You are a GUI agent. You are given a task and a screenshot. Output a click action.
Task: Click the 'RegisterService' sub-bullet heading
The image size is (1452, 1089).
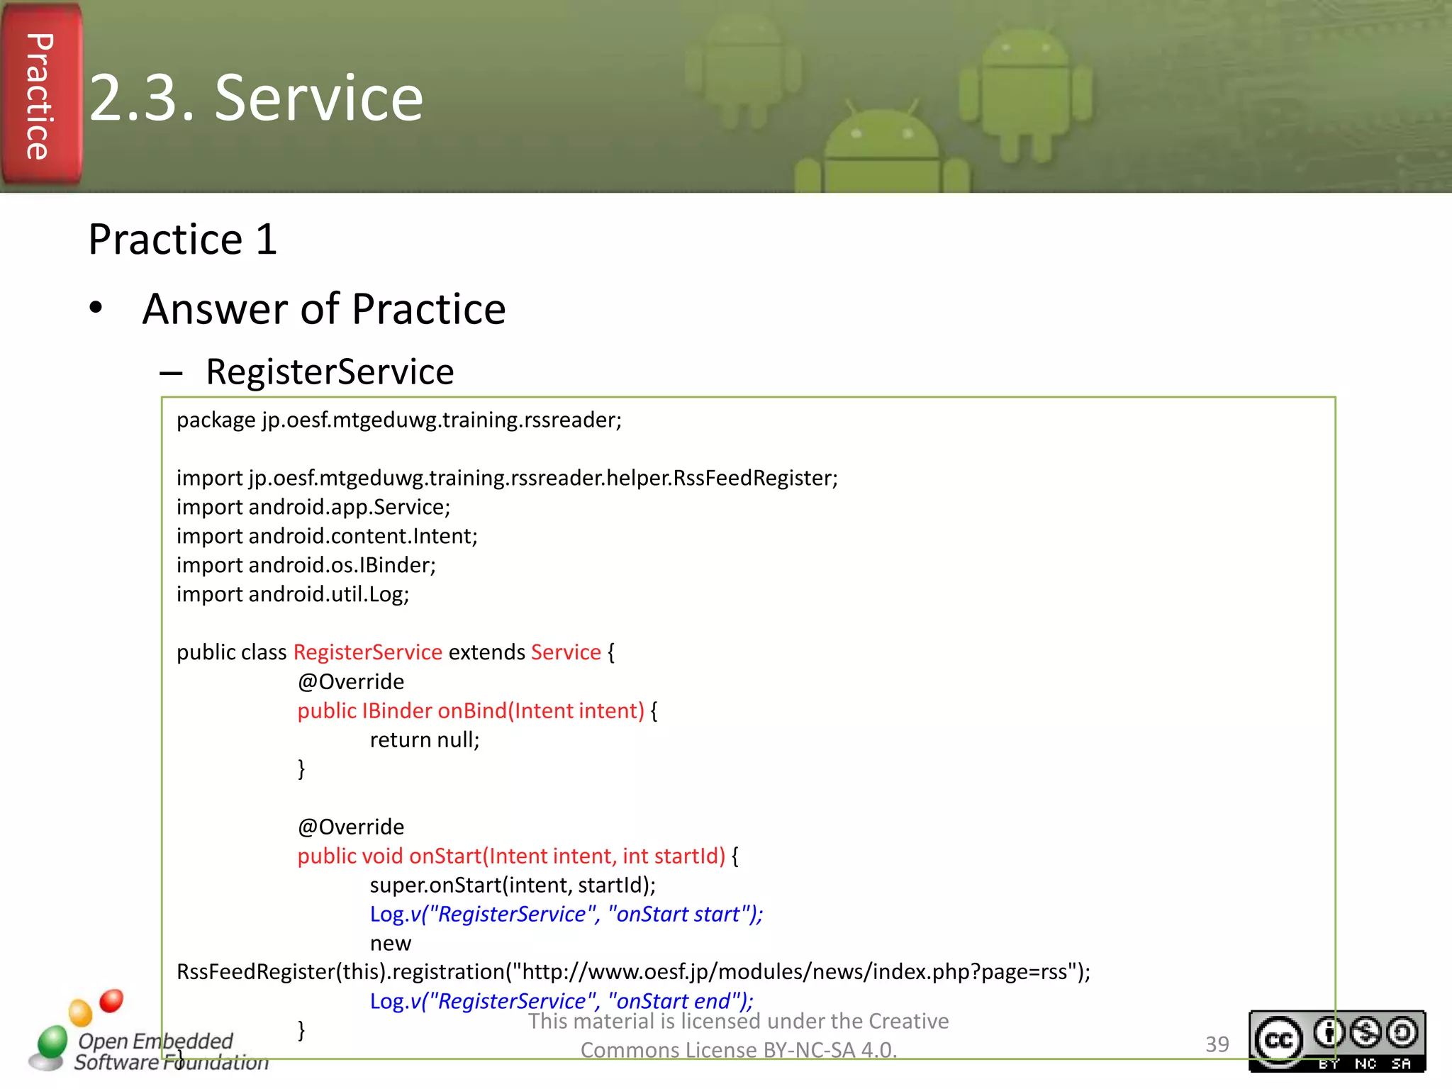[x=330, y=372]
